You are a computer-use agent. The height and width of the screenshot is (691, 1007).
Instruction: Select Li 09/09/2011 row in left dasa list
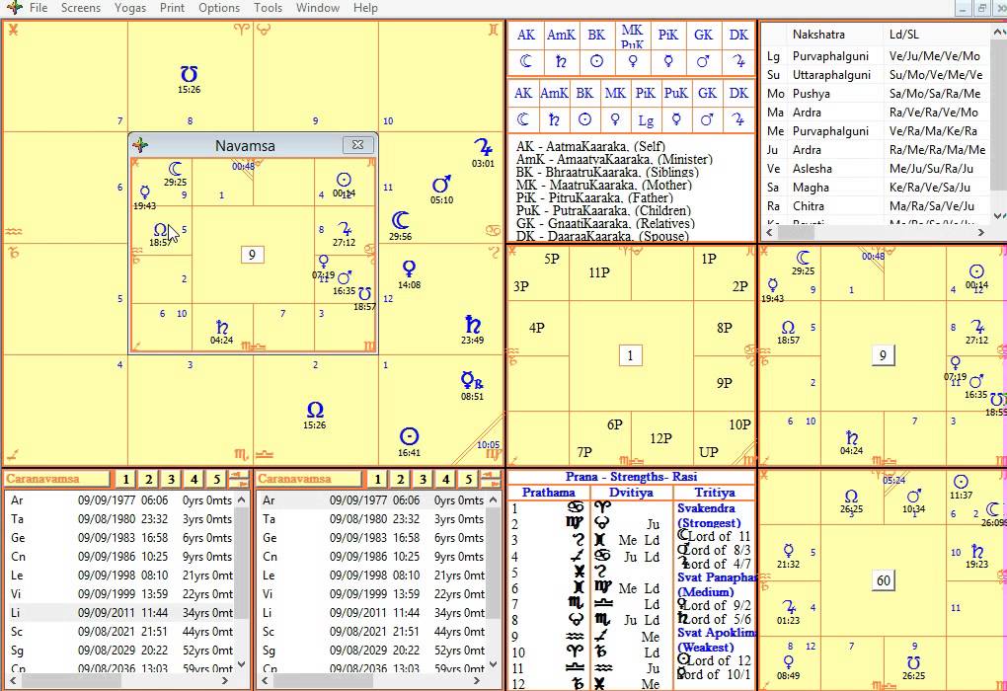(120, 613)
